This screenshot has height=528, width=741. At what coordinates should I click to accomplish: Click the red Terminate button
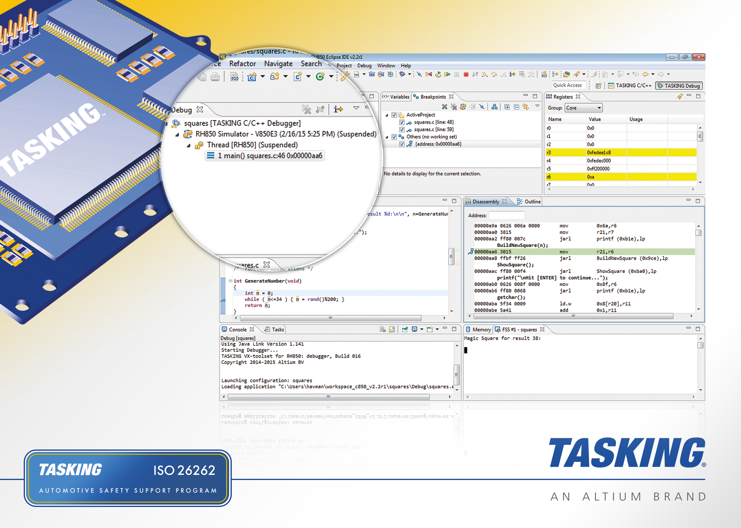[466, 74]
